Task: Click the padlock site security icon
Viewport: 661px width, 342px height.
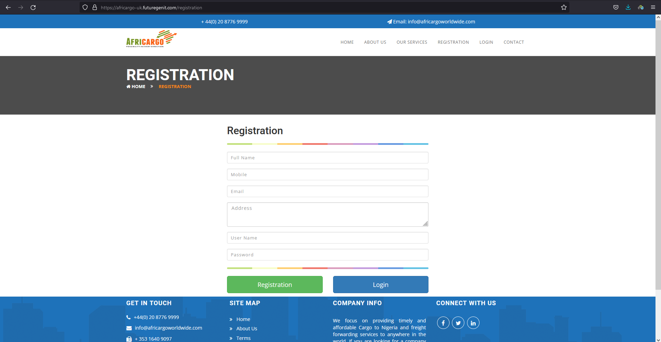Action: click(x=95, y=7)
